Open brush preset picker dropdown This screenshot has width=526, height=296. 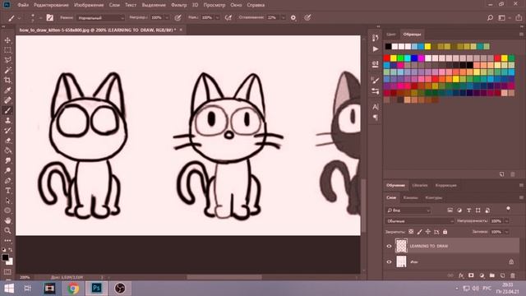coord(40,18)
